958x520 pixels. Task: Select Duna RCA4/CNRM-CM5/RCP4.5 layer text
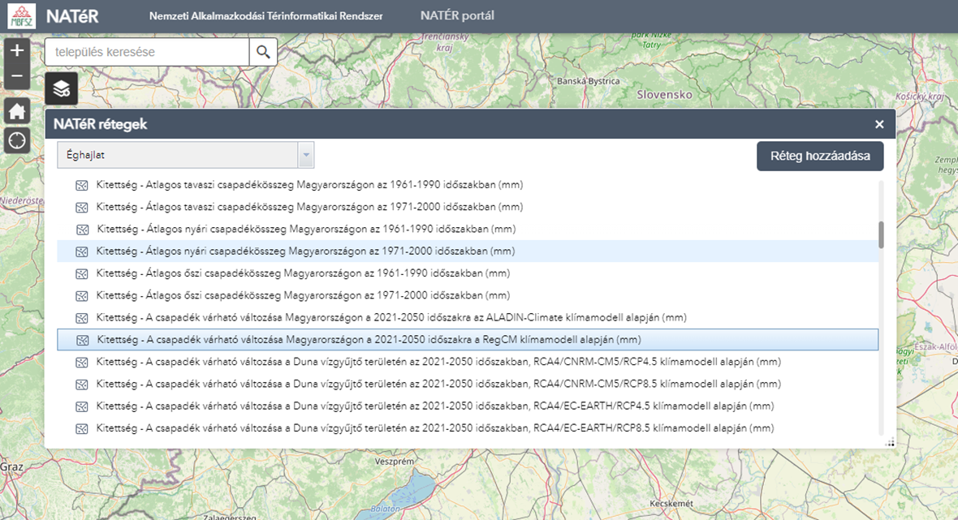tap(438, 361)
